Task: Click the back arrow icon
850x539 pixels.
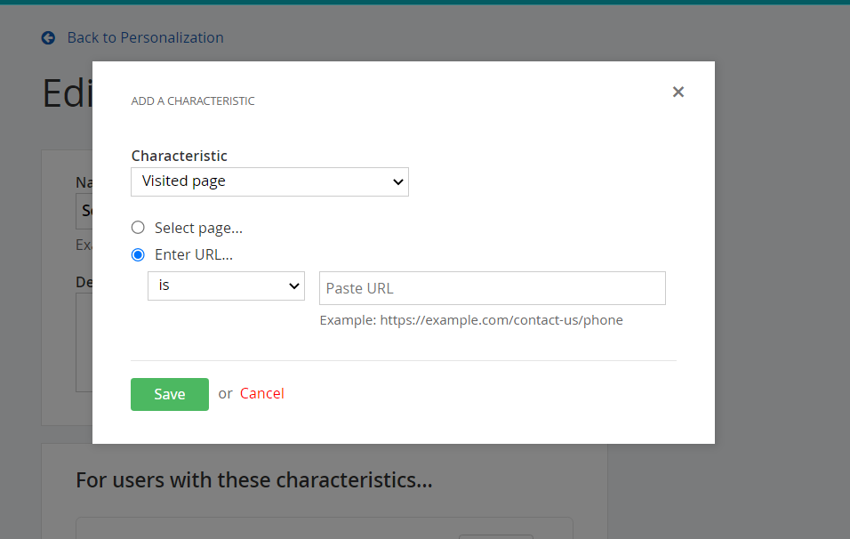Action: [x=48, y=37]
